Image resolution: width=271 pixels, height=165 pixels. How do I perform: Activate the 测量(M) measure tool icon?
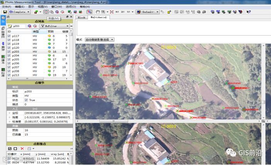46,12
